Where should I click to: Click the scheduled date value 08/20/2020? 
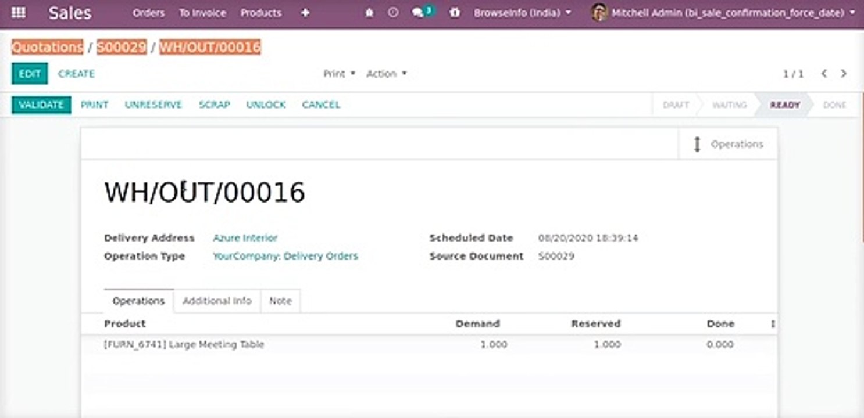[588, 238]
